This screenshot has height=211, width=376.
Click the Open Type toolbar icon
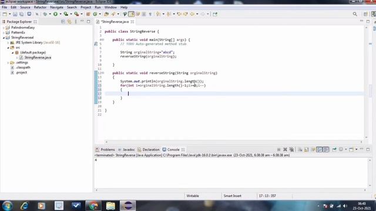106,14
